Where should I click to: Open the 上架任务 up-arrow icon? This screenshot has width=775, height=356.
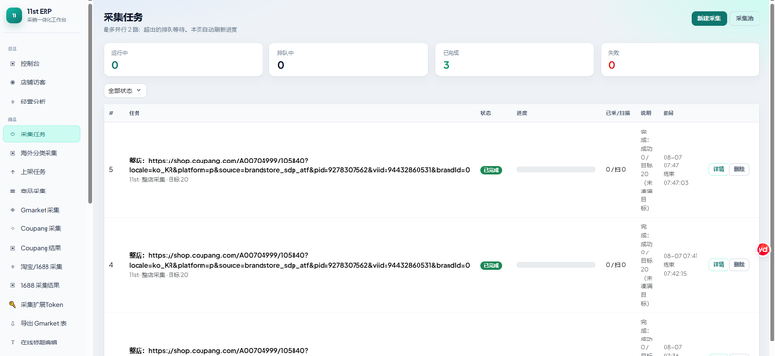coord(13,172)
